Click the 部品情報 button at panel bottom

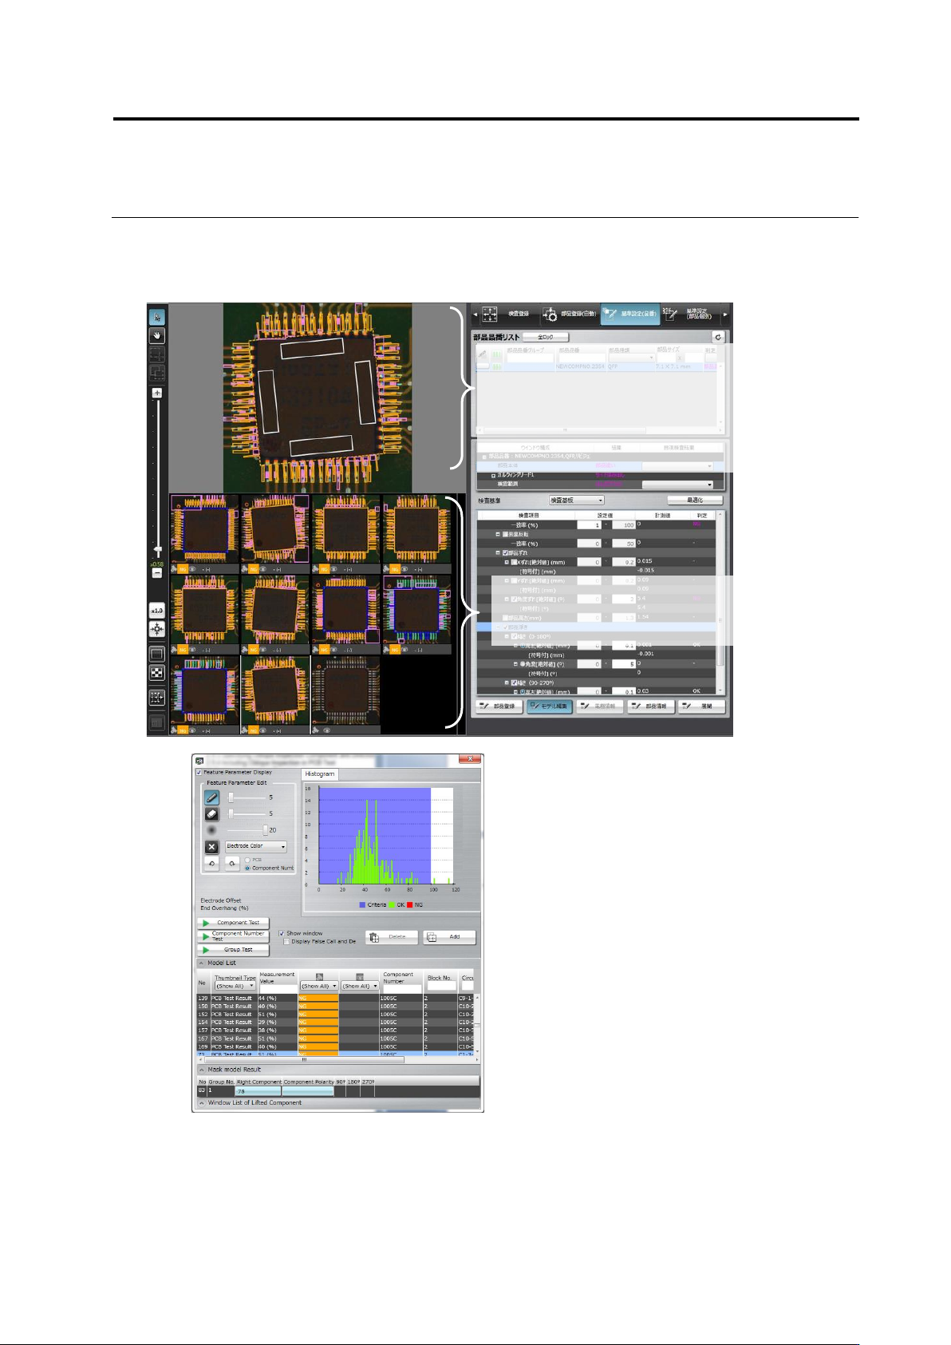click(651, 706)
